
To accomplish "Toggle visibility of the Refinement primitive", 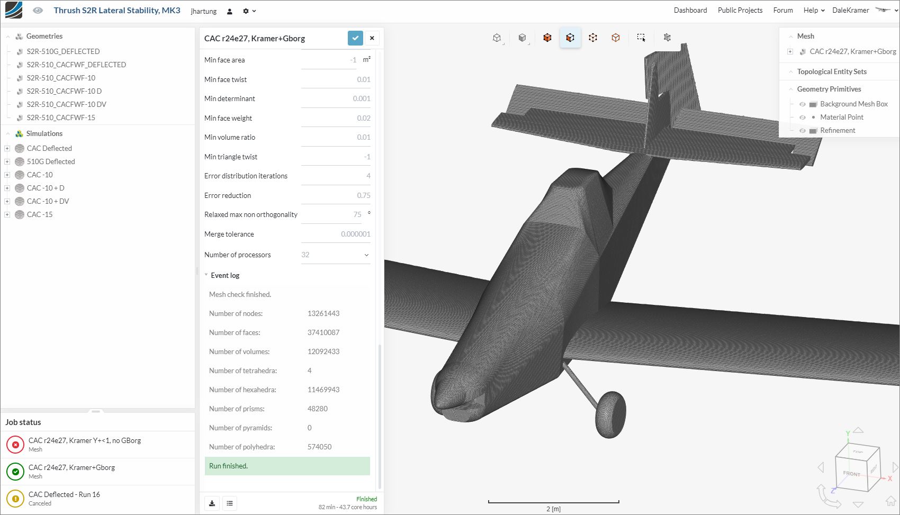I will pos(803,131).
